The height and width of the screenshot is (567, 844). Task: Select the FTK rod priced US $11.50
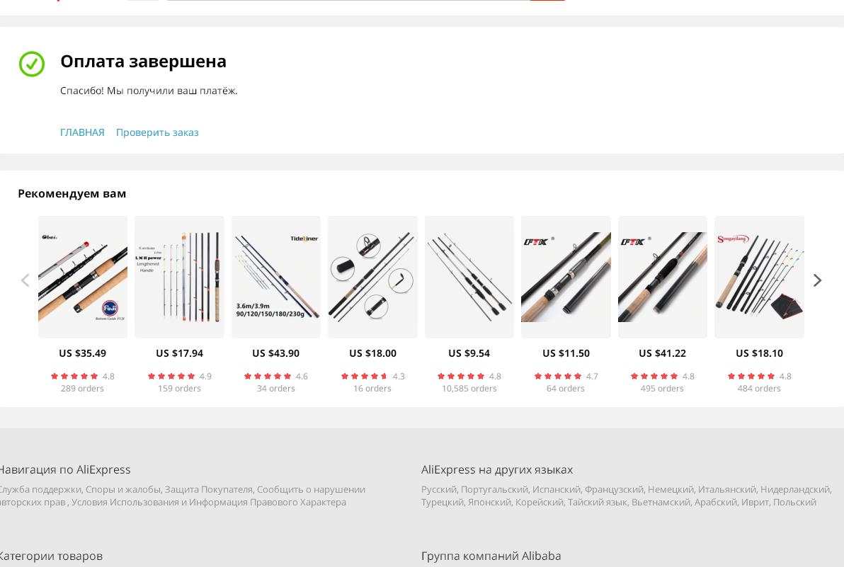pyautogui.click(x=566, y=277)
